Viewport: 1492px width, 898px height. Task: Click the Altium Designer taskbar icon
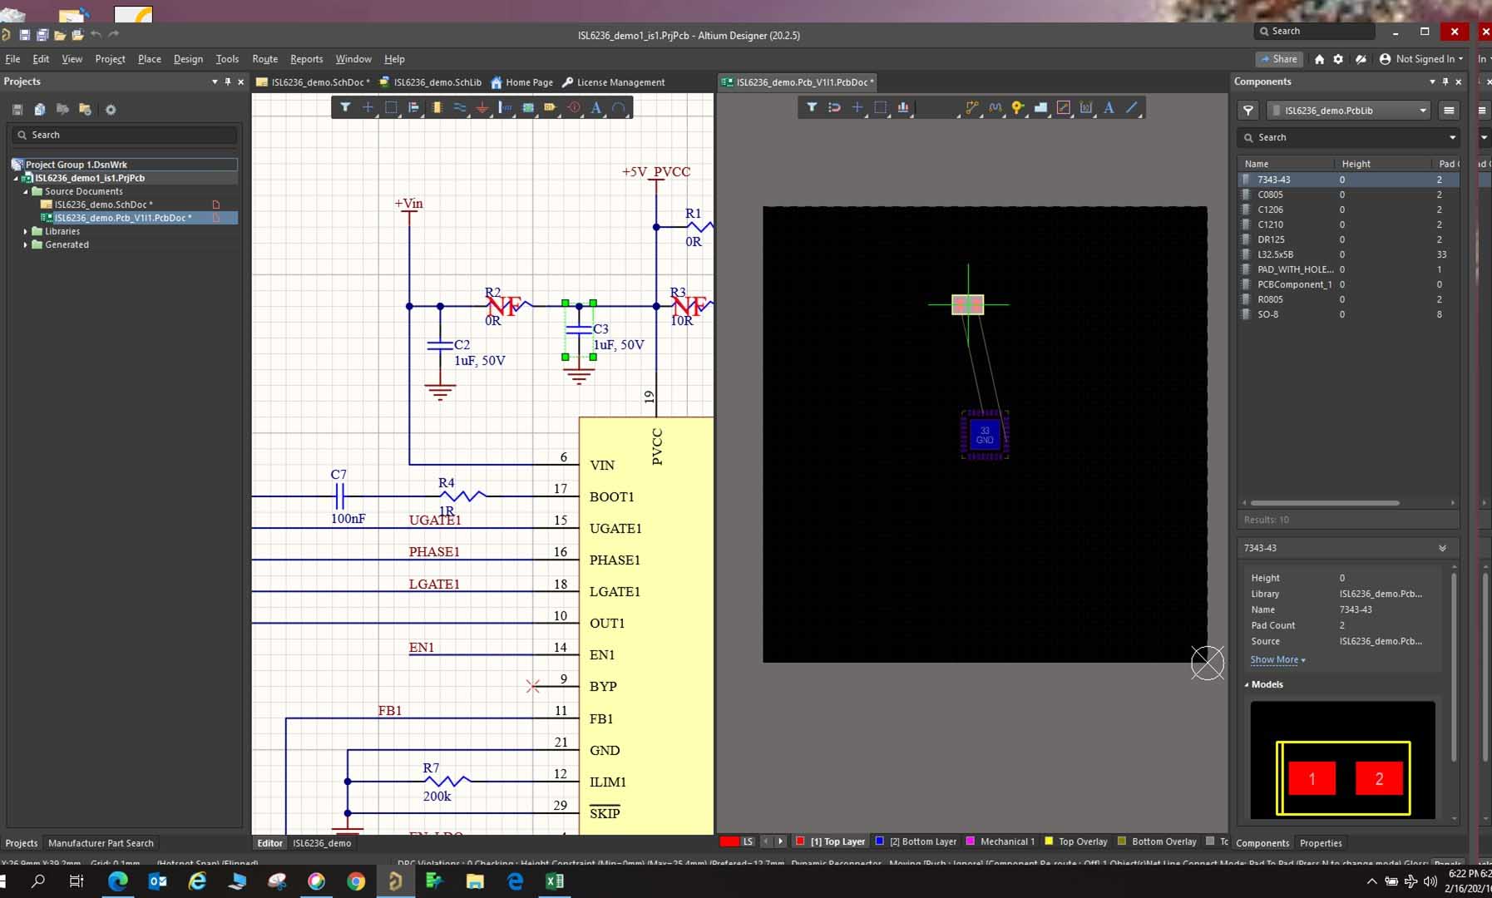click(x=395, y=881)
